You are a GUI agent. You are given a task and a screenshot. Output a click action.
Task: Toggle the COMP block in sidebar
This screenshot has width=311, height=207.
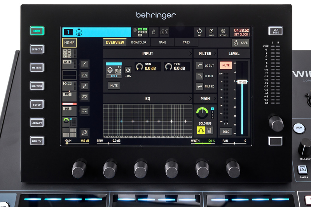click(70, 86)
